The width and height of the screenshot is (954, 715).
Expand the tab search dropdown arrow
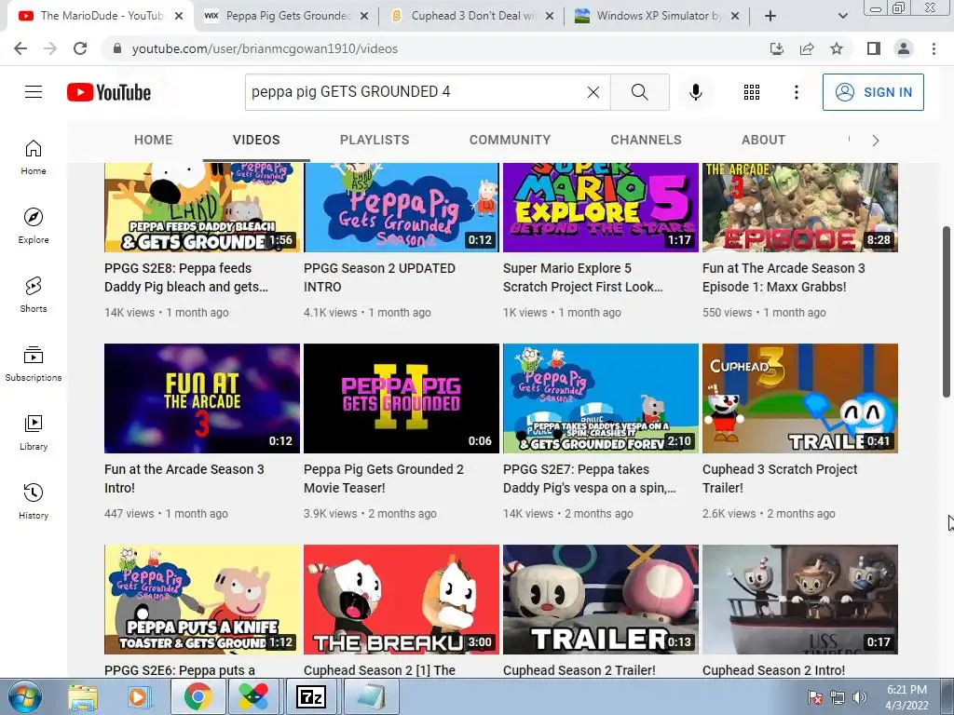point(842,16)
